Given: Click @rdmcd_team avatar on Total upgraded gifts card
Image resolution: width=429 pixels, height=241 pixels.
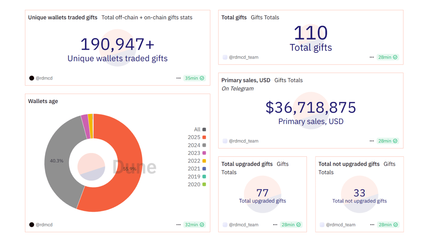Looking at the screenshot, I should [x=225, y=225].
